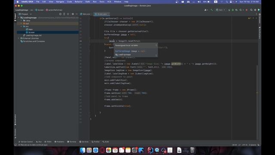Open the File menu

tap(38, 2)
